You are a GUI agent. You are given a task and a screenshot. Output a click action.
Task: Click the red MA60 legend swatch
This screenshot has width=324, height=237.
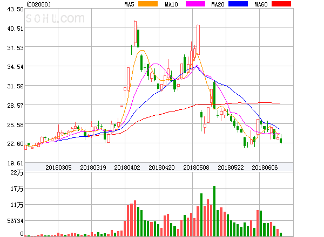click(x=281, y=4)
